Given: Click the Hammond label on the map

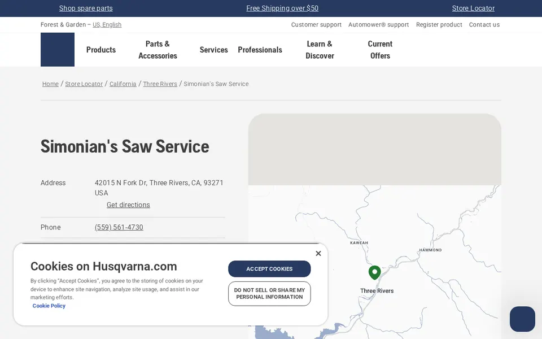Looking at the screenshot, I should (430, 250).
